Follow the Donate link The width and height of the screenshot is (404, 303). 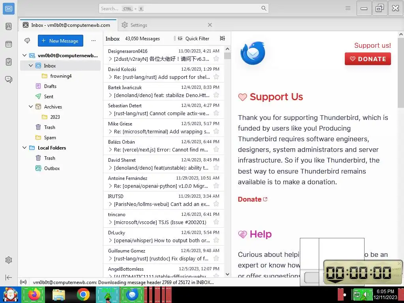pos(252,199)
